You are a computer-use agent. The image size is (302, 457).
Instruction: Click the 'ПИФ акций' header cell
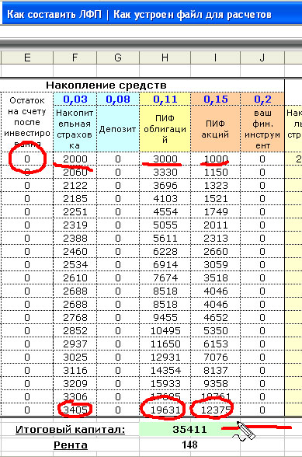(x=216, y=129)
